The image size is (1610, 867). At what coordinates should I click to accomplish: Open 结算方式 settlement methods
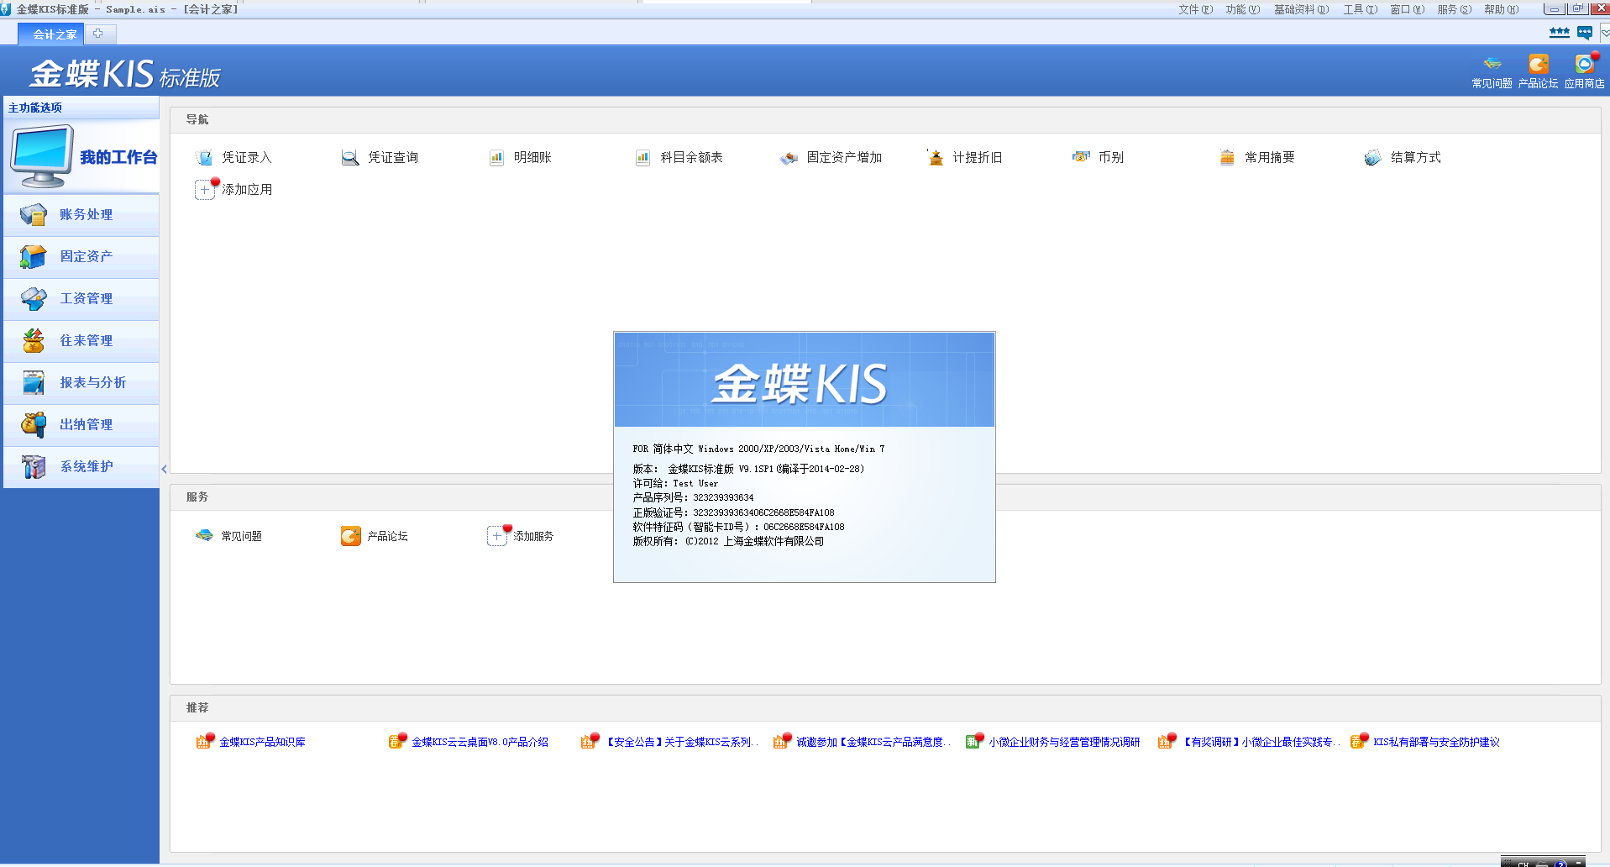click(x=1373, y=158)
